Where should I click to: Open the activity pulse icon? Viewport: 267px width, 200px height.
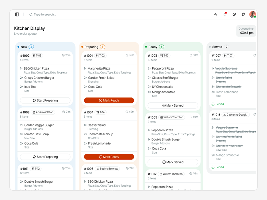(x=216, y=15)
